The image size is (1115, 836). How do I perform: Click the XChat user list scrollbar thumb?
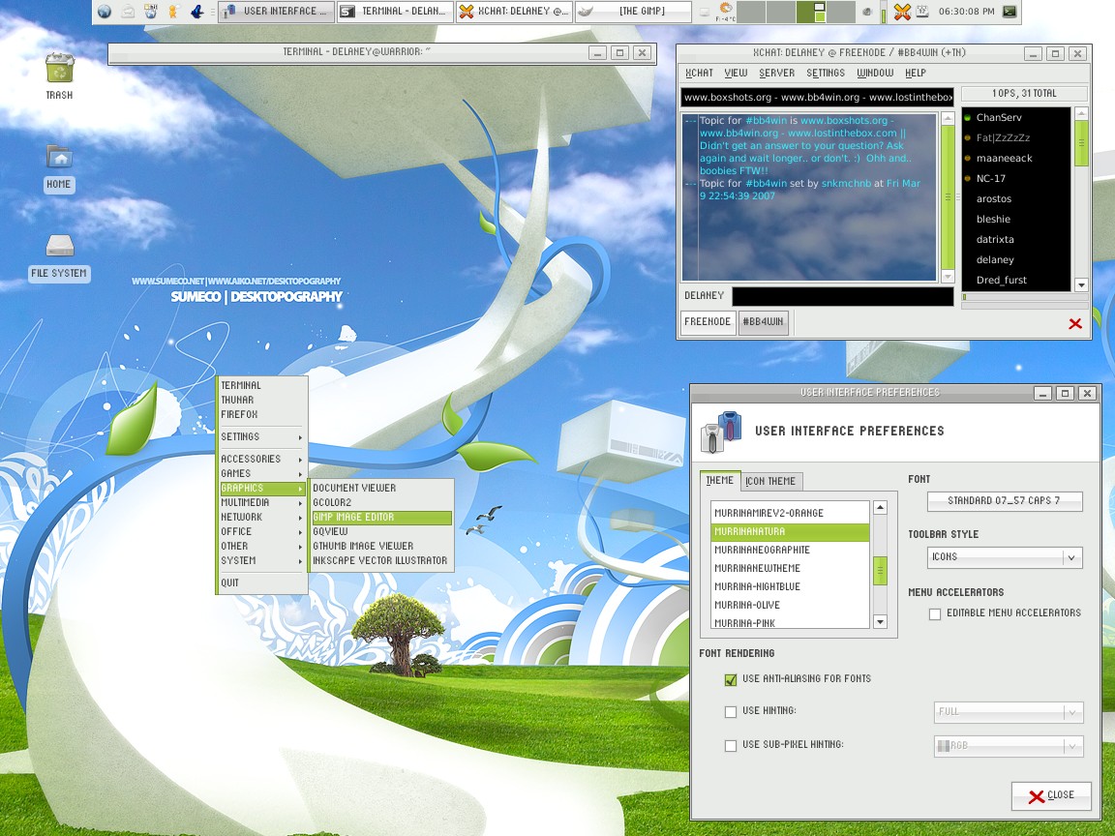1081,143
